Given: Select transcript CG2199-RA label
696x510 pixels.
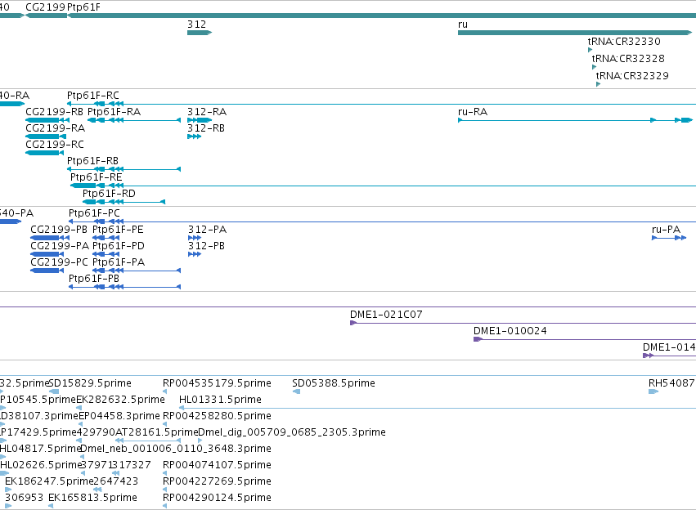Looking at the screenshot, I should pos(55,128).
